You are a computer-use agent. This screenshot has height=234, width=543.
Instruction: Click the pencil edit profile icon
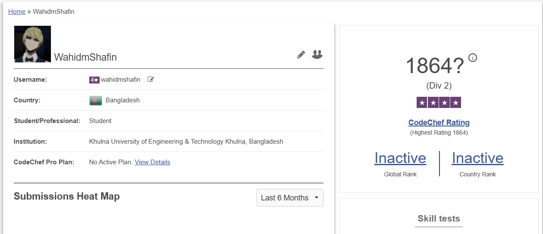coord(301,55)
